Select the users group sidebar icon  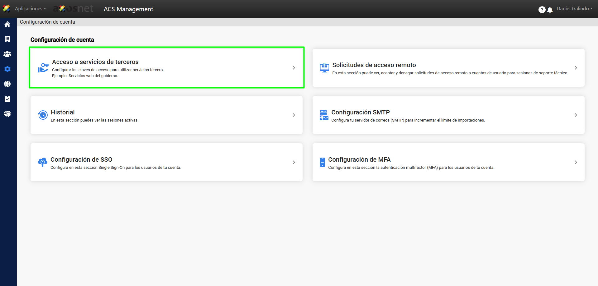click(x=7, y=54)
